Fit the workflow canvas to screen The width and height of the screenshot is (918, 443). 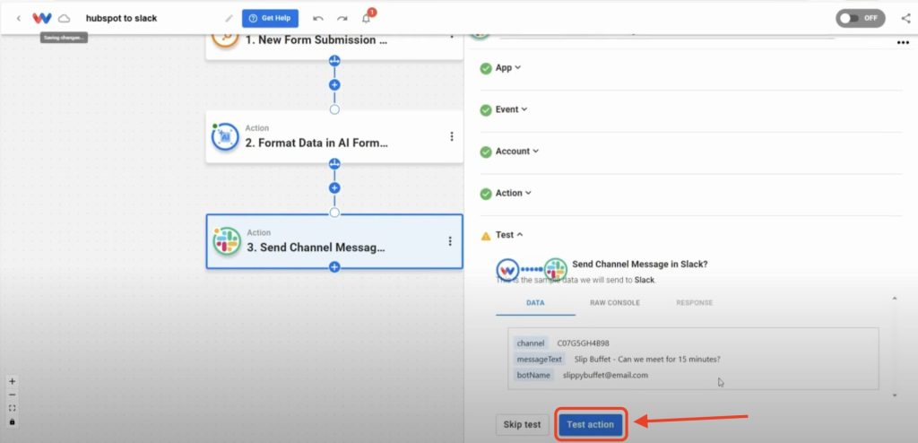[13, 408]
